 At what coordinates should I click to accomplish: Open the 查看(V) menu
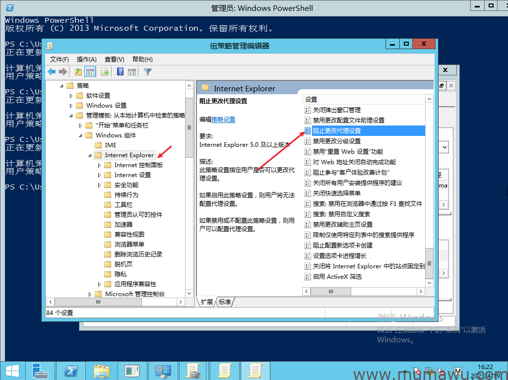[x=114, y=59]
